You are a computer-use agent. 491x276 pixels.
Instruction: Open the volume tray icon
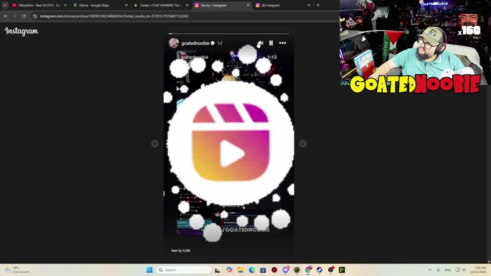click(463, 270)
